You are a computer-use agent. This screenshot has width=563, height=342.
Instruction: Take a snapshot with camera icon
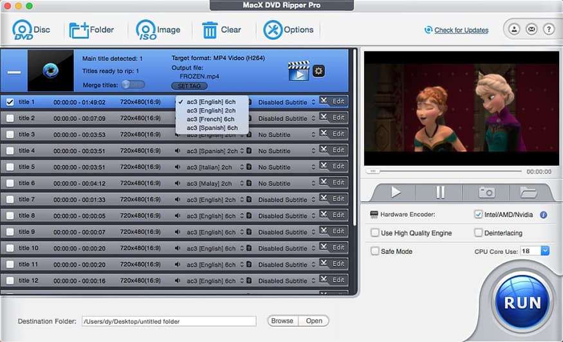(x=486, y=192)
